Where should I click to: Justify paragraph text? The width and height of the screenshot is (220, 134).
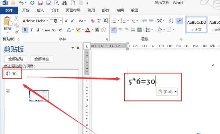[133, 30]
